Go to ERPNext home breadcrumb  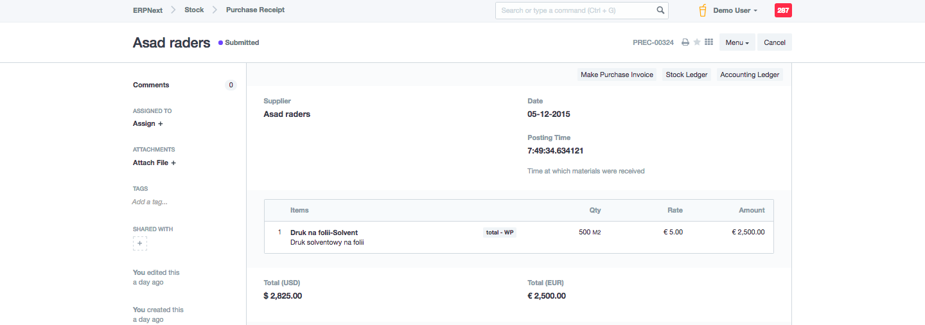coord(148,10)
